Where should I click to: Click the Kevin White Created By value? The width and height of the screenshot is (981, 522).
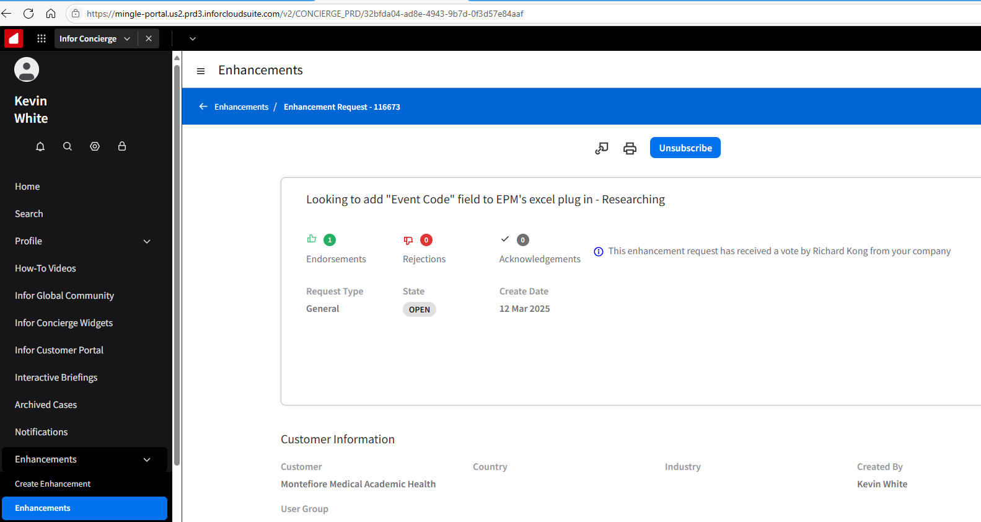[x=882, y=484]
